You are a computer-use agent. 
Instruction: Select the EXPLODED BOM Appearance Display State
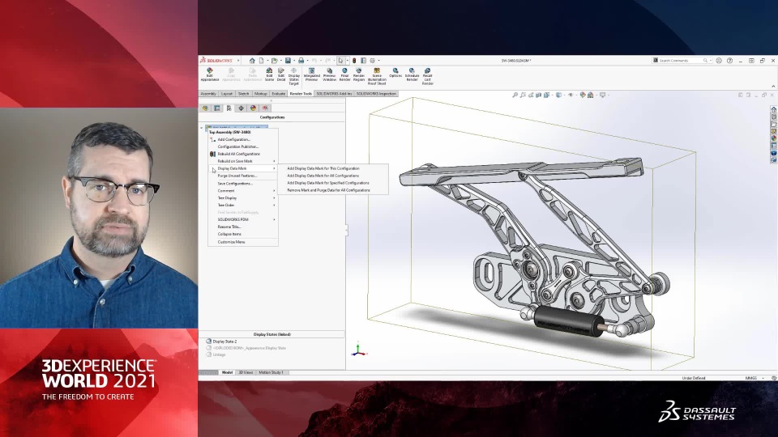pos(246,348)
